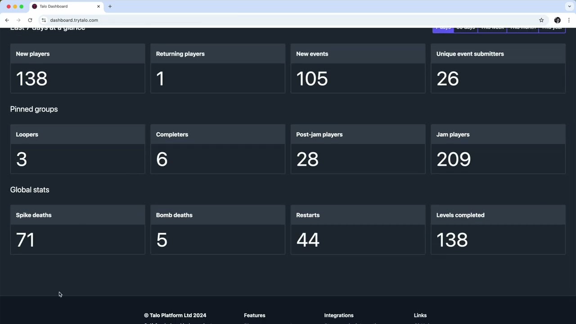This screenshot has height=324, width=576.
Task: Select the Post-jam players heading
Action: pyautogui.click(x=319, y=135)
